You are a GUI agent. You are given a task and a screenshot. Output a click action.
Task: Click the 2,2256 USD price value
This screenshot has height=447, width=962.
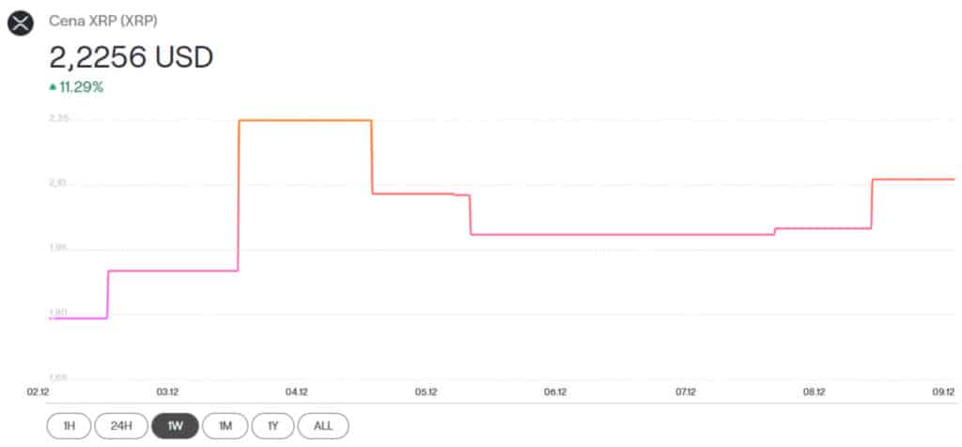[132, 57]
